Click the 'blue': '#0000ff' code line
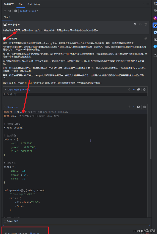The height and width of the screenshot is (234, 157). point(21,151)
